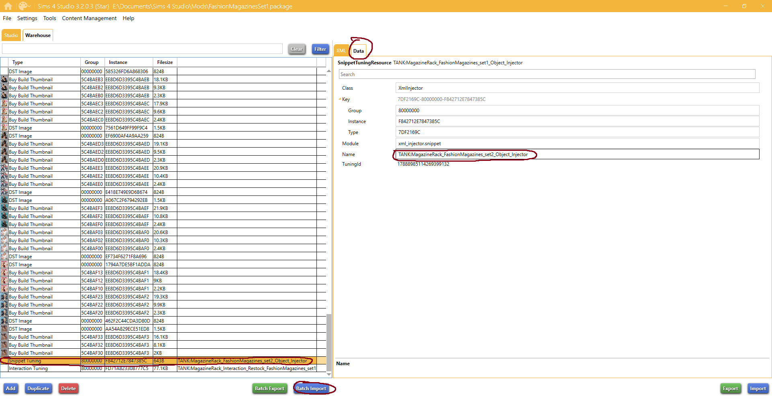The image size is (772, 399).
Task: Click the TuningId value 17888985114269399132
Action: (x=423, y=164)
